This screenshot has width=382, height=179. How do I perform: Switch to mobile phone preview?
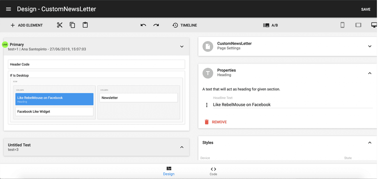343,25
